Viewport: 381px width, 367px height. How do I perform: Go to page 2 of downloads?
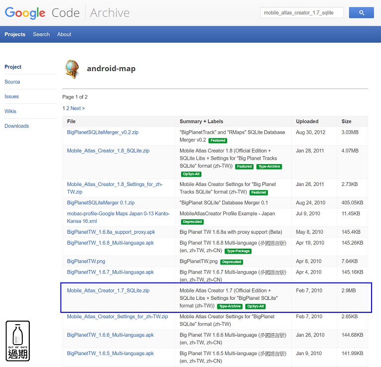[x=68, y=108]
